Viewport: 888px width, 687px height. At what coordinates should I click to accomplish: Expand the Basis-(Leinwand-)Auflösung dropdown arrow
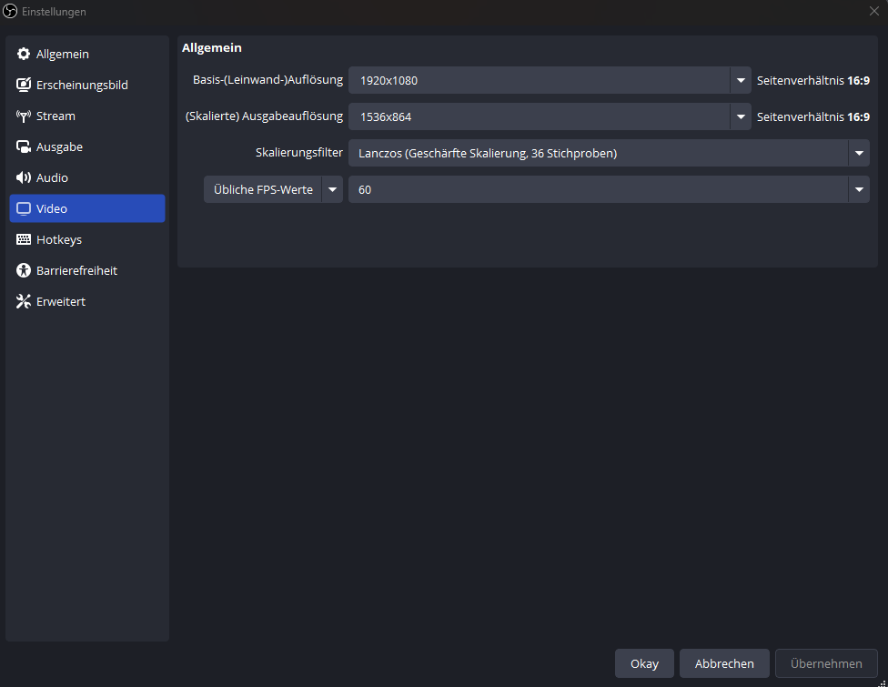click(x=740, y=80)
